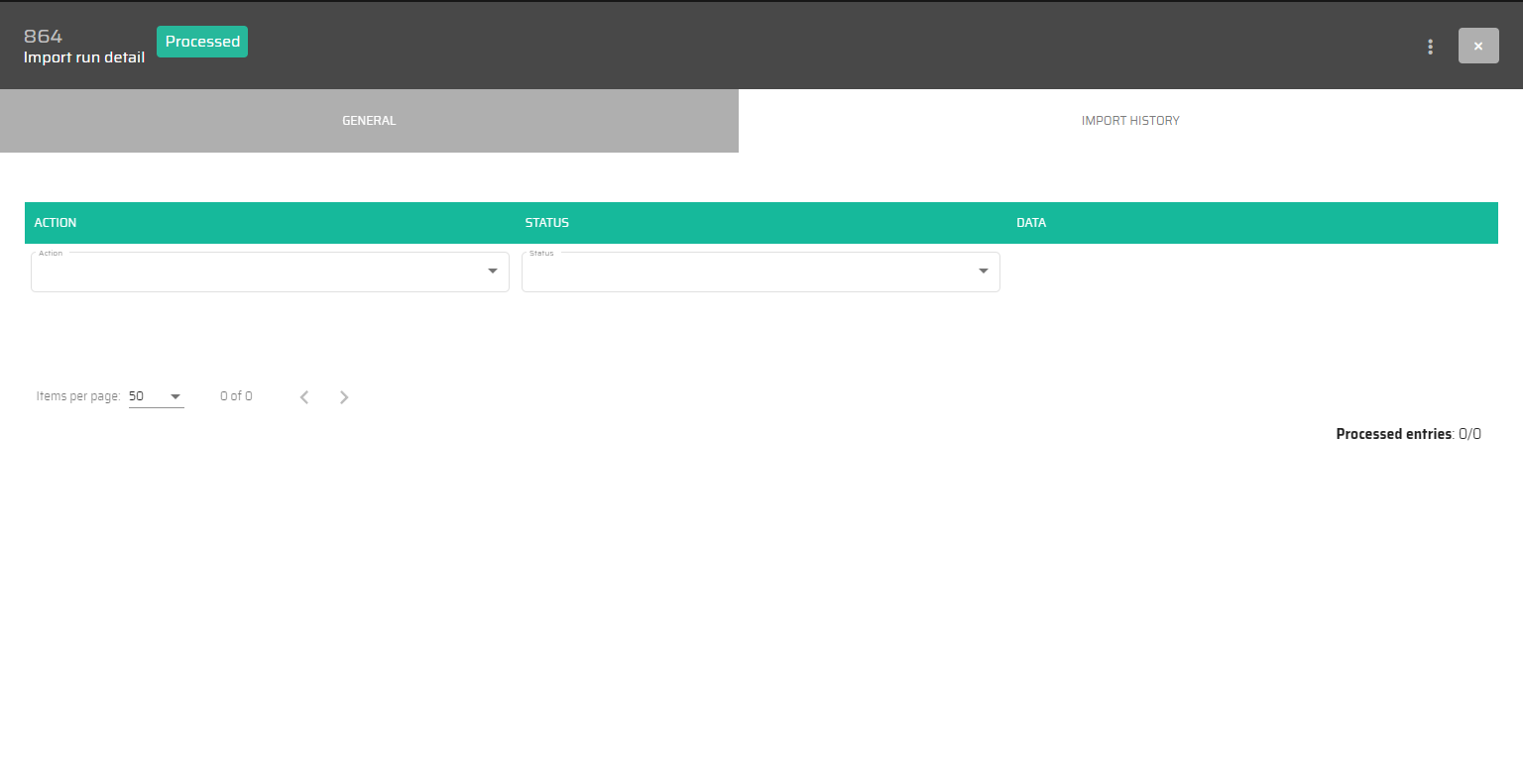Open the Items per page selector
The width and height of the screenshot is (1523, 762).
click(156, 396)
